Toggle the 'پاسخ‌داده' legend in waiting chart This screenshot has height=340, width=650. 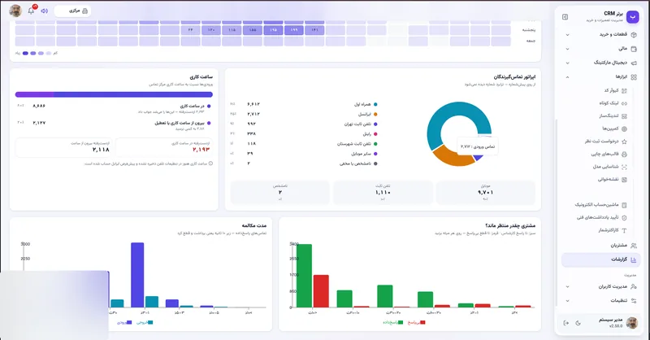pos(393,322)
